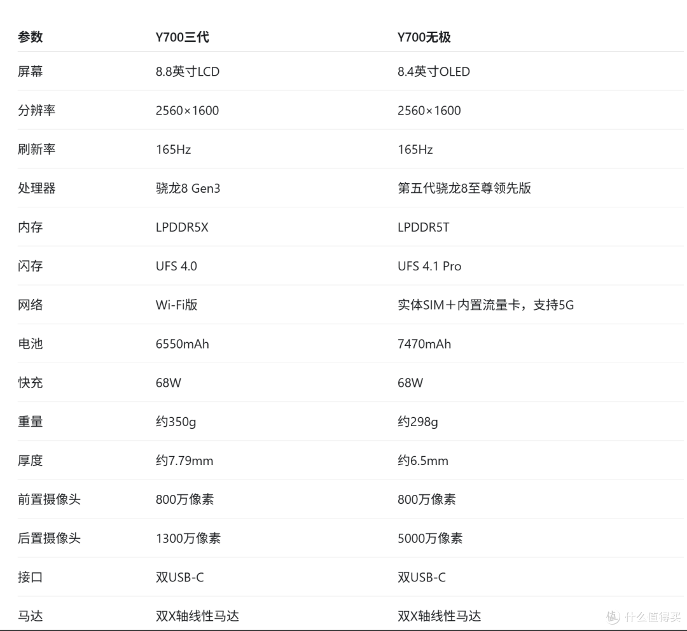687x631 pixels.
Task: Select the 约6.5mm cell
Action: pos(423,461)
